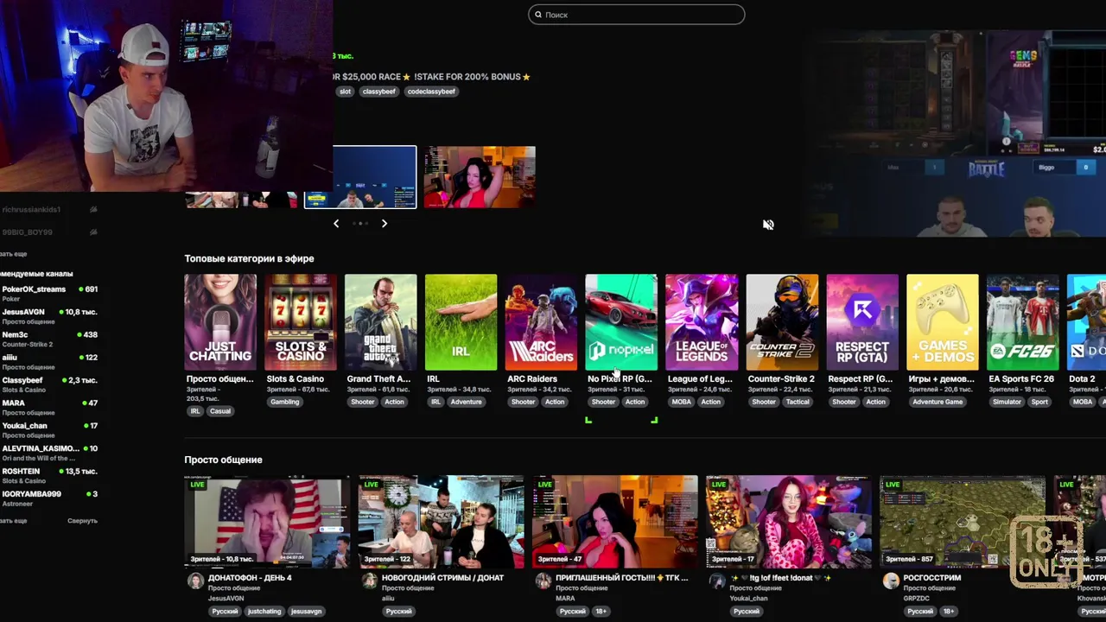This screenshot has height=622, width=1106.
Task: Open the Just Chatting category cover
Action: click(220, 322)
